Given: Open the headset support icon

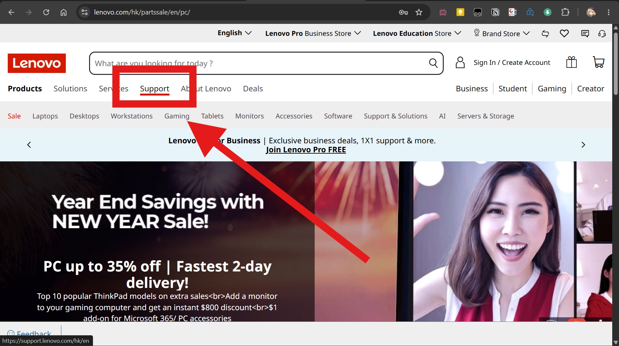Looking at the screenshot, I should click(602, 34).
